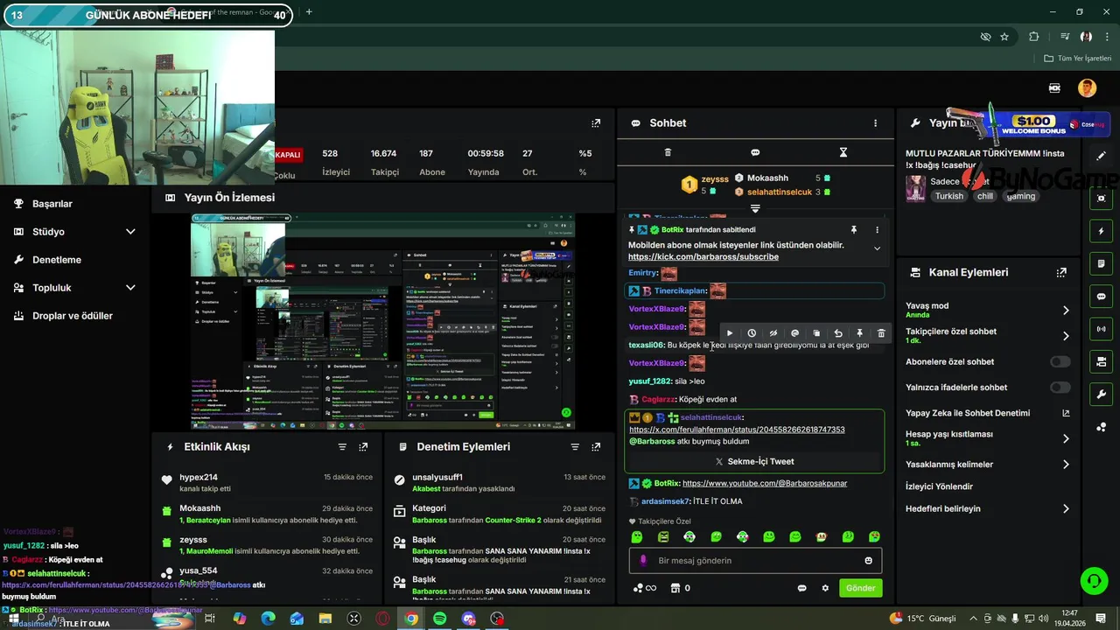Open Spotify from the taskbar
This screenshot has height=630, width=1120.
pos(440,619)
